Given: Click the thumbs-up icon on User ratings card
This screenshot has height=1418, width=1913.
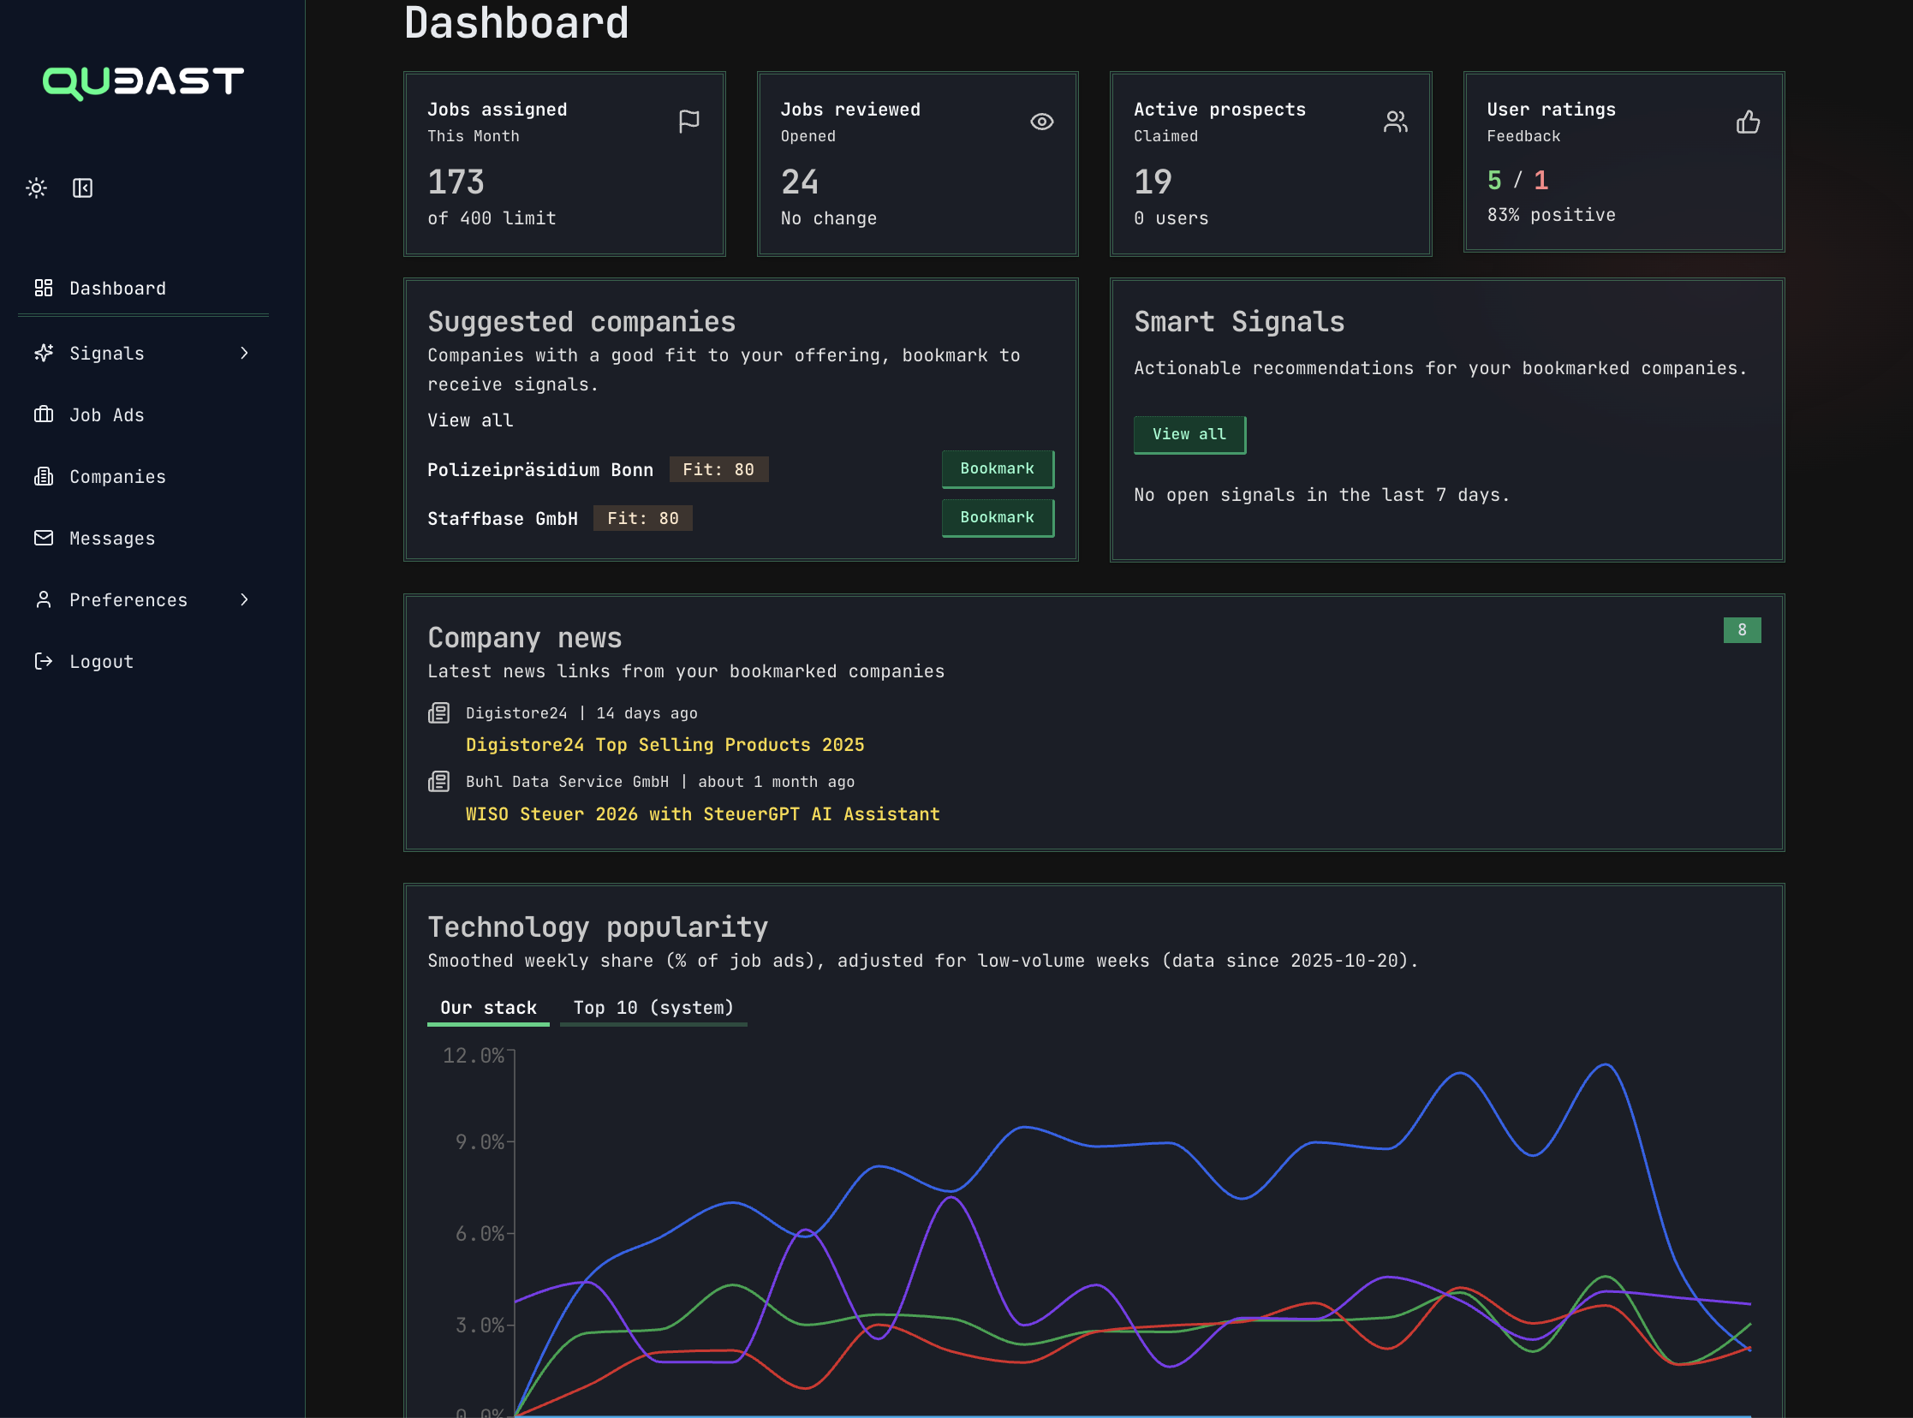Looking at the screenshot, I should 1749,121.
